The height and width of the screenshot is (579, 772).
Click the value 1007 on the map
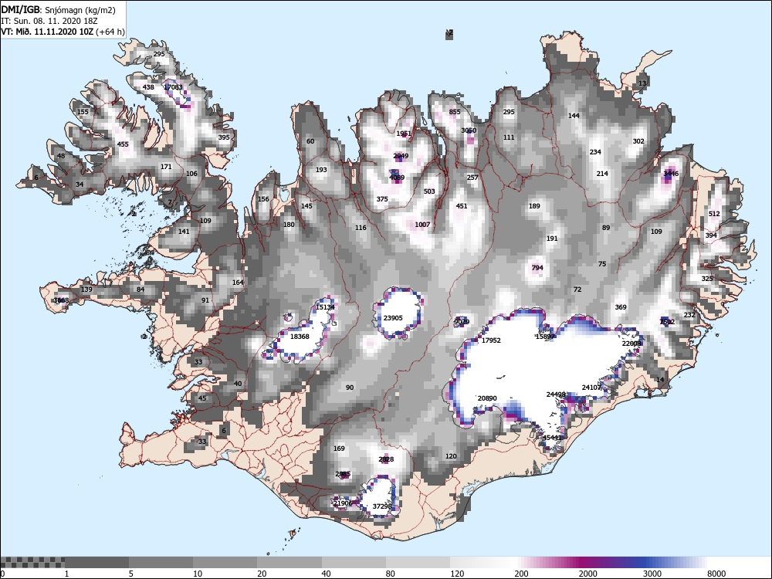click(422, 225)
